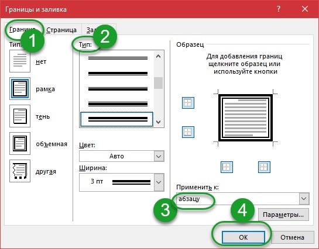Click the line style list down arrow
Screen dimensions: 319x249
click(x=158, y=122)
